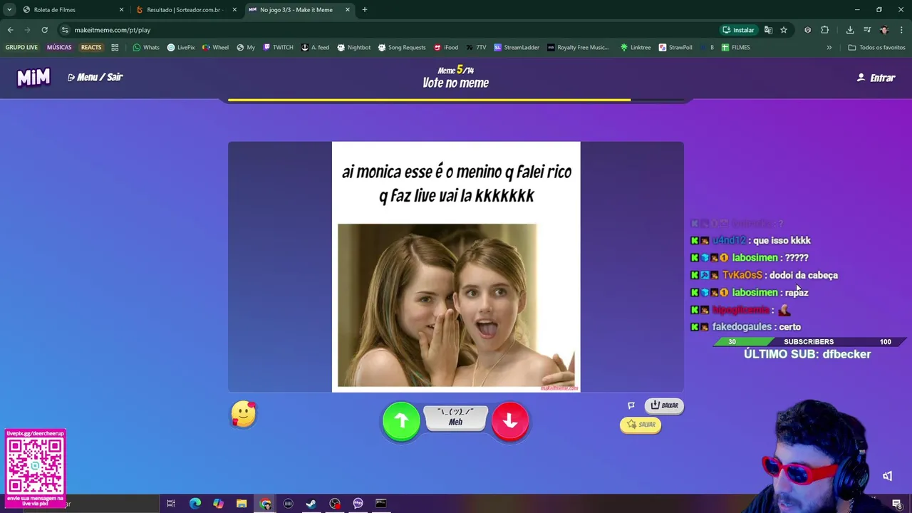Open the Royalty Free Music bookmark

(578, 48)
